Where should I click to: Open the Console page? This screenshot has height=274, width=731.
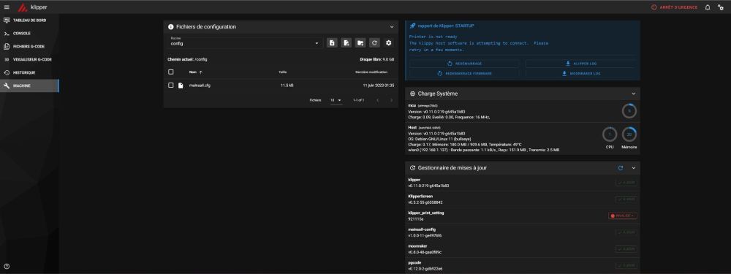(x=29, y=34)
